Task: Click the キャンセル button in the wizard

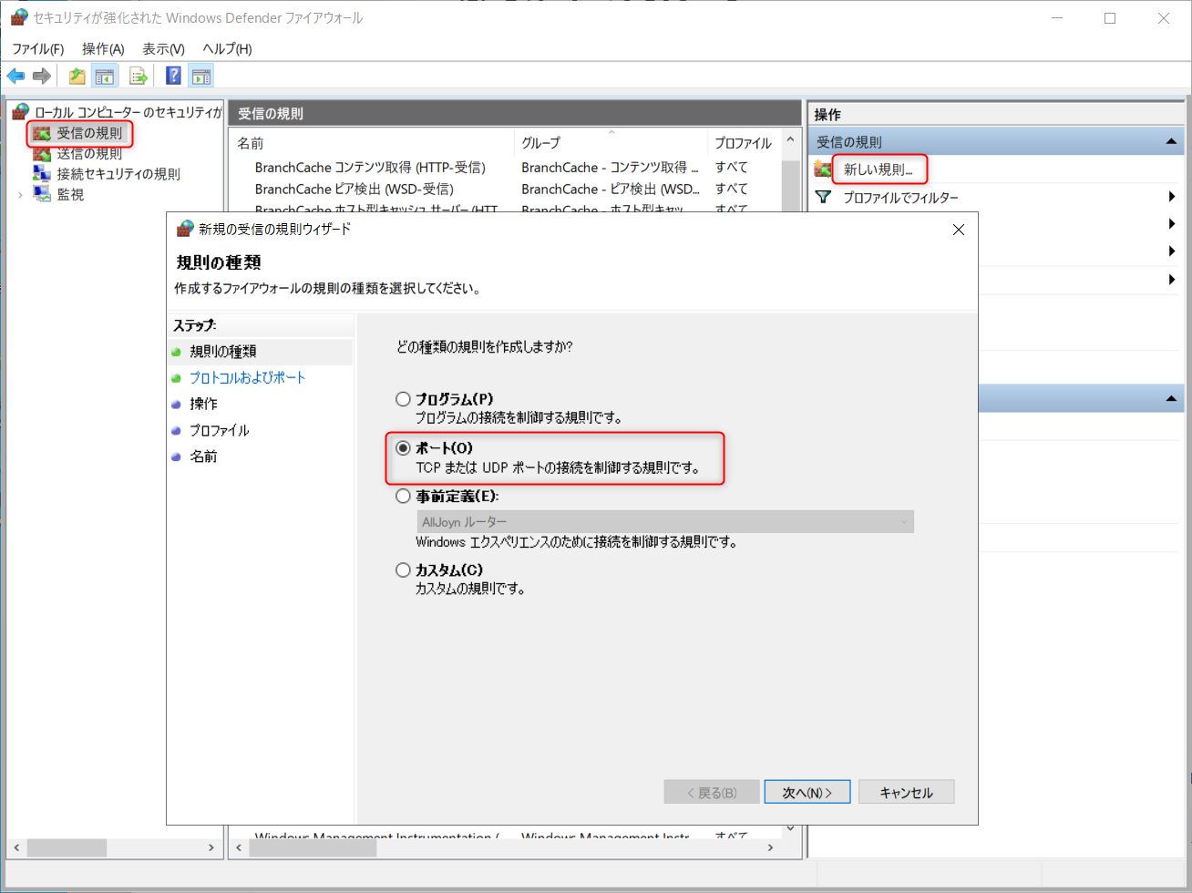Action: click(906, 793)
